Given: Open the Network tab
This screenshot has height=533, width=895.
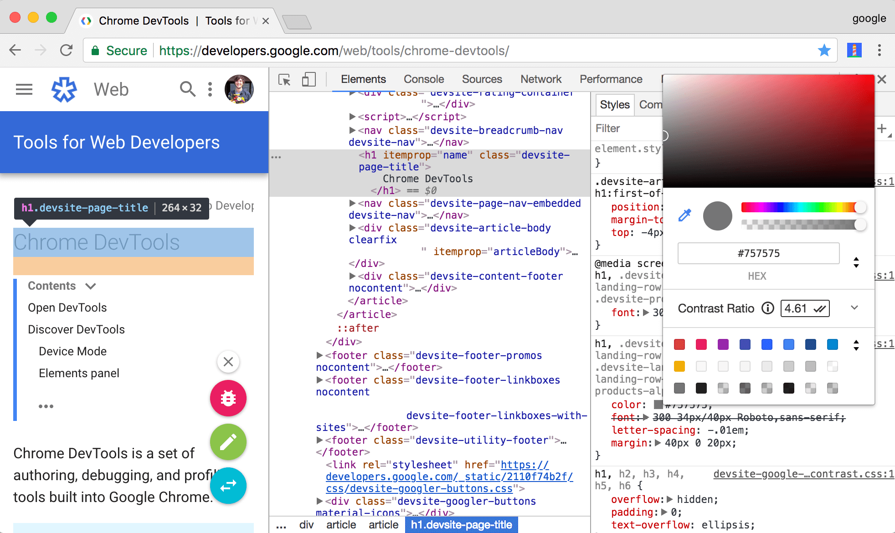Looking at the screenshot, I should tap(541, 79).
